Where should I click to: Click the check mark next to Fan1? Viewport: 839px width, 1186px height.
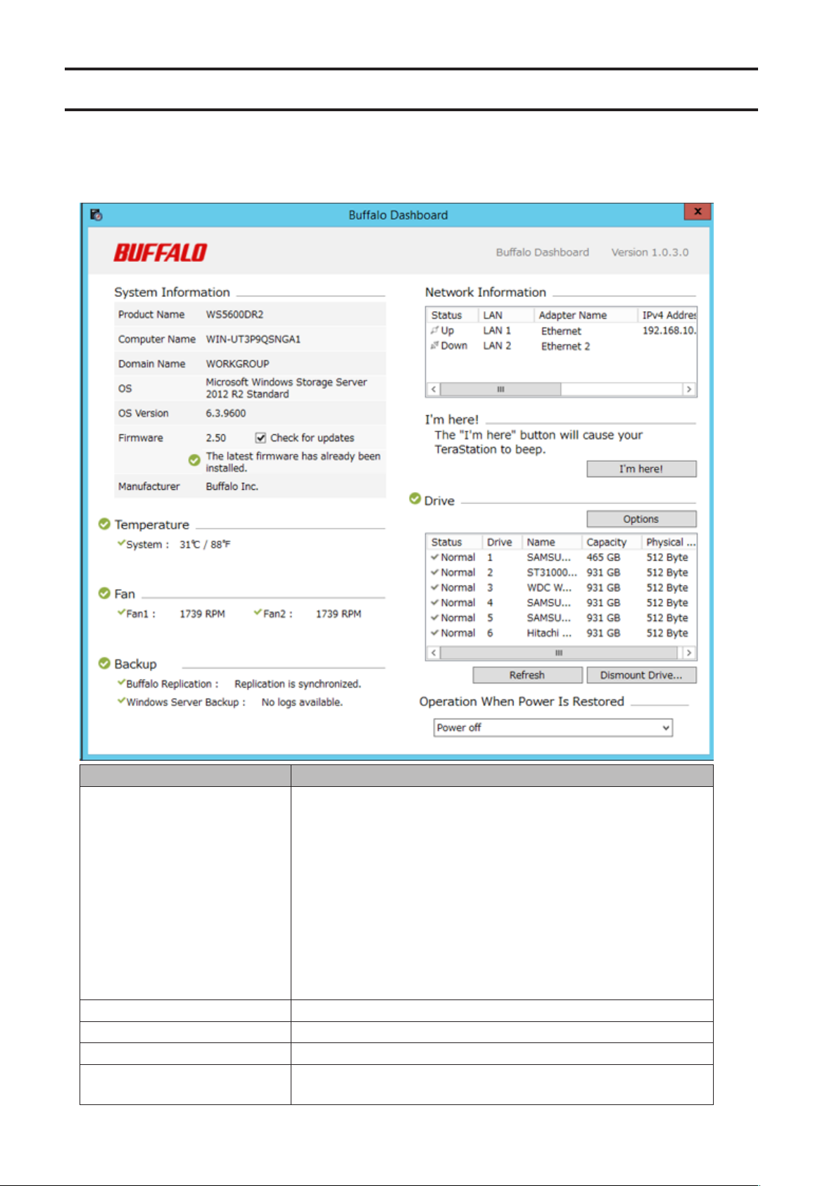coord(121,613)
